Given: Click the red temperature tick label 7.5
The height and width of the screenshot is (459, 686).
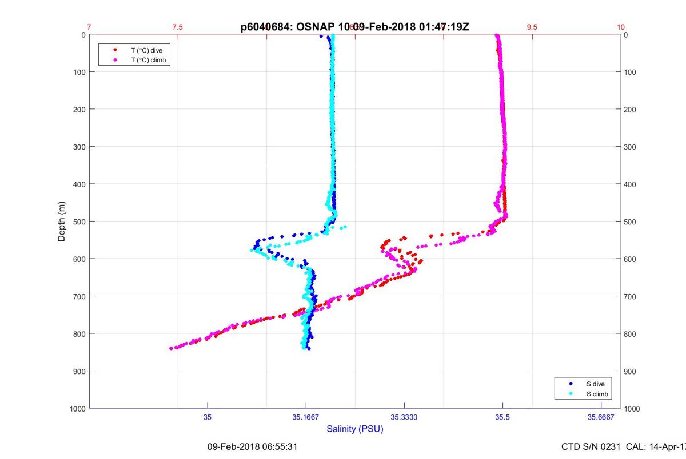Looking at the screenshot, I should (178, 27).
